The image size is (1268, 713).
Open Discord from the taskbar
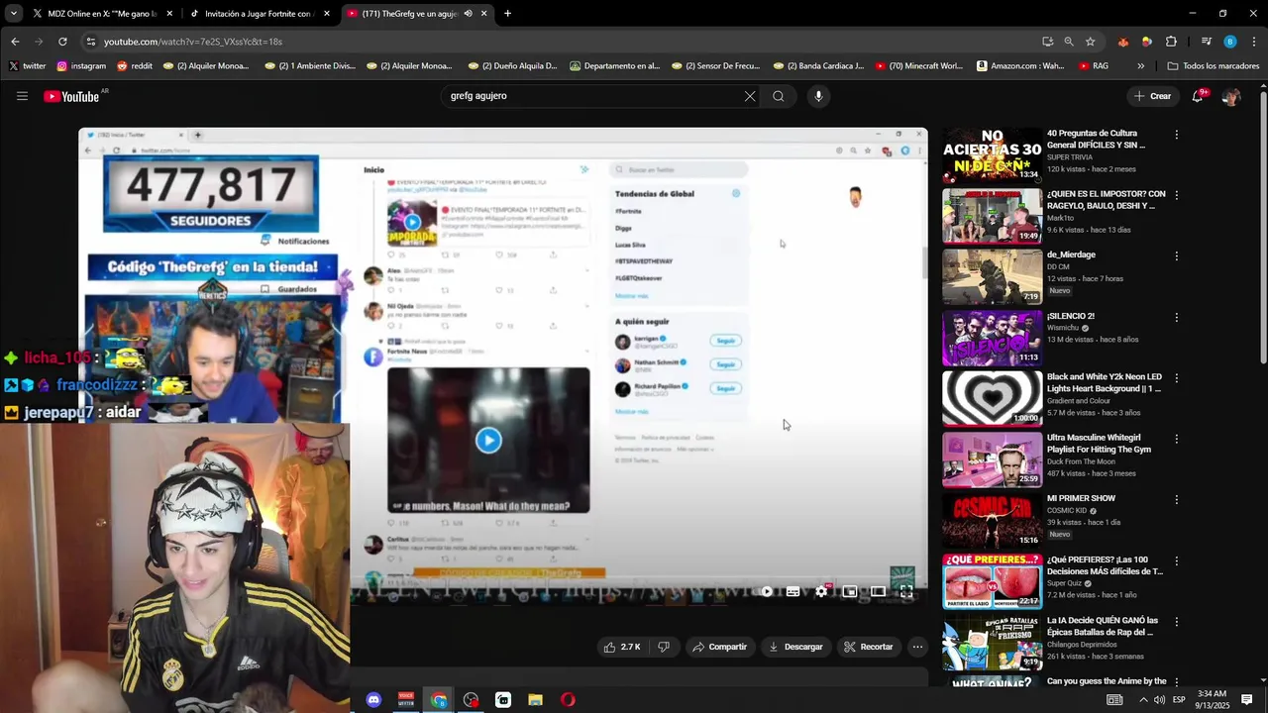click(x=373, y=700)
